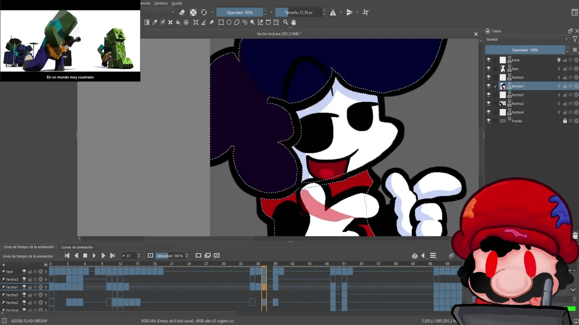Select the Magnetic Selection tool
The image size is (579, 325).
[276, 22]
